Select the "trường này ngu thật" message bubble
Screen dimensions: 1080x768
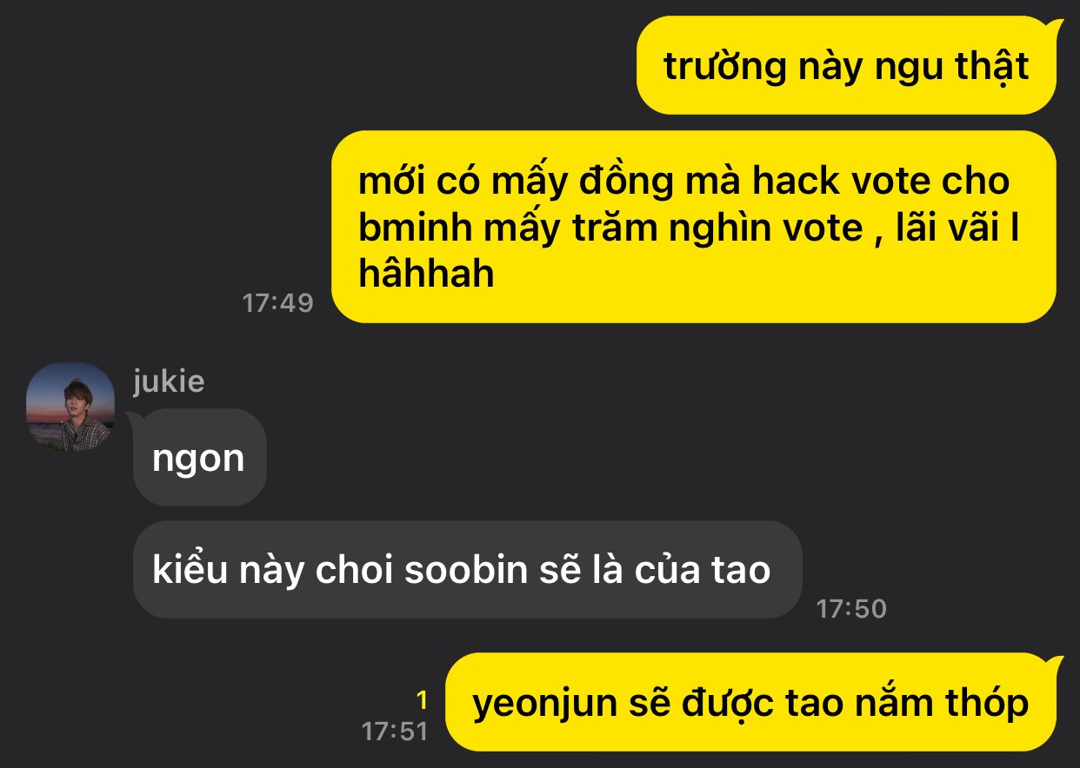[x=846, y=65]
